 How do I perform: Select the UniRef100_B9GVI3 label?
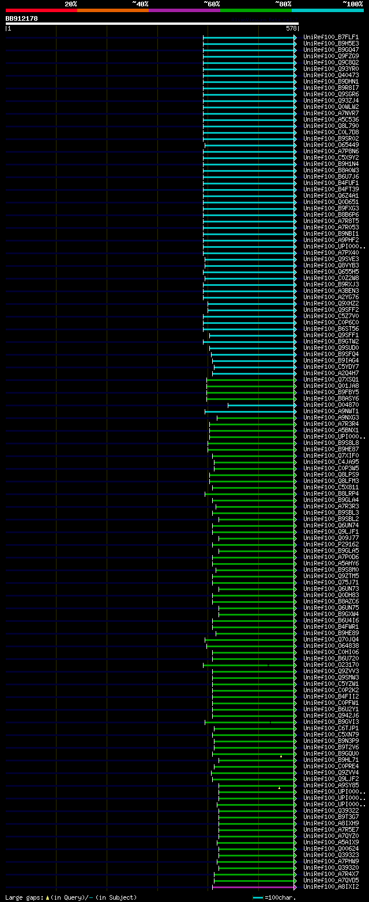click(331, 722)
